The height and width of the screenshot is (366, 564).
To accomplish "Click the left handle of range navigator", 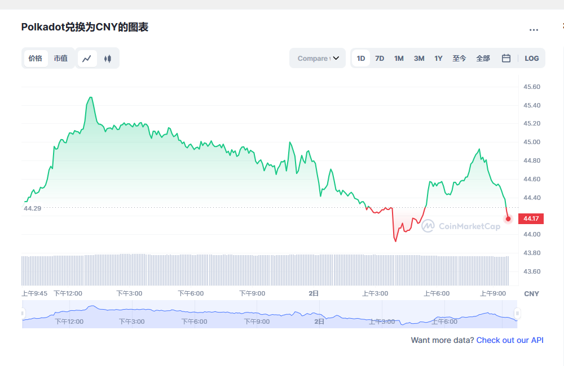I will click(23, 314).
